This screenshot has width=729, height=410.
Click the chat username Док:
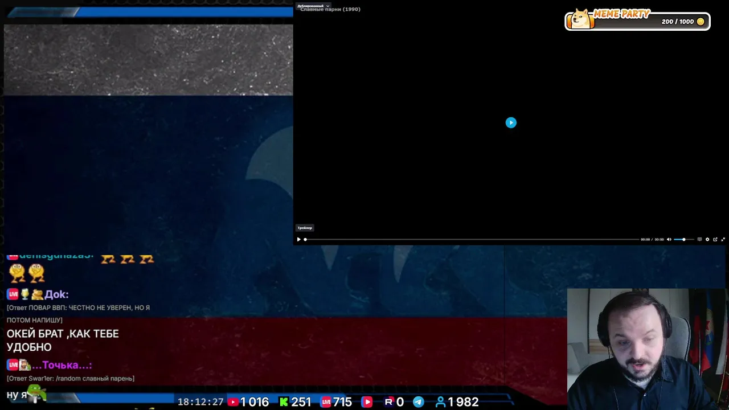click(x=56, y=294)
